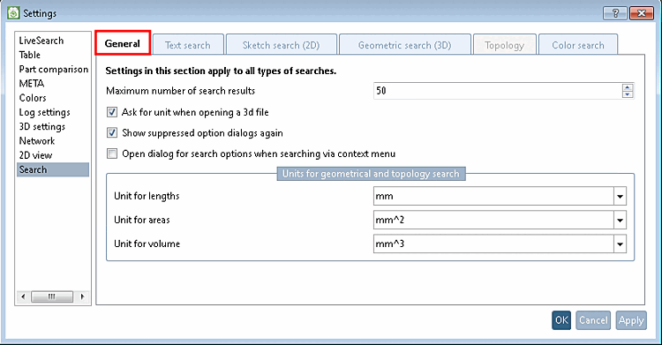662x345 pixels.
Task: Click the maximum number of search results field
Action: click(x=498, y=91)
